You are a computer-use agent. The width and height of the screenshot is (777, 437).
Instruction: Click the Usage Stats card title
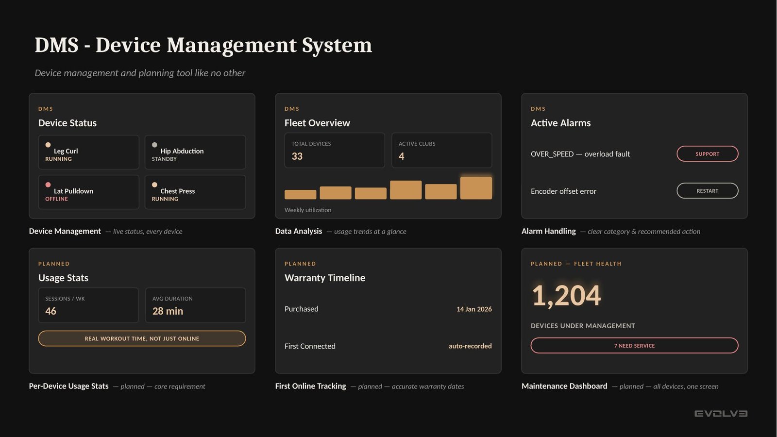pyautogui.click(x=63, y=278)
